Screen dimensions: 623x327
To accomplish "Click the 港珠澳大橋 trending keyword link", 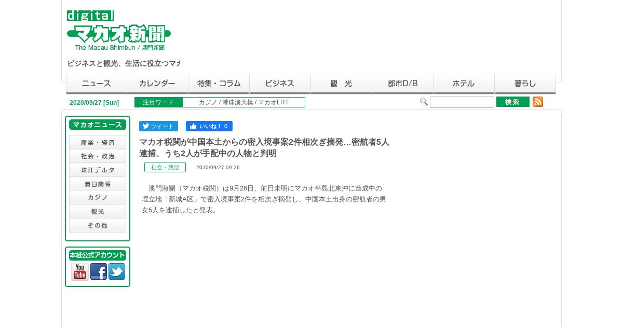I will (238, 102).
